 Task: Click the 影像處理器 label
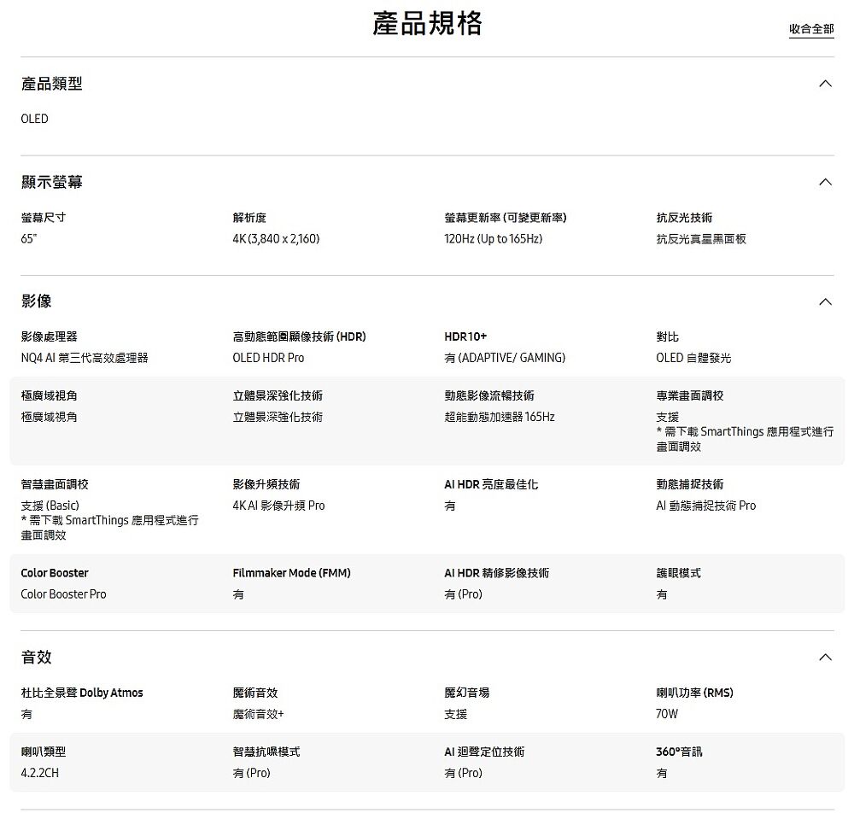pyautogui.click(x=49, y=336)
